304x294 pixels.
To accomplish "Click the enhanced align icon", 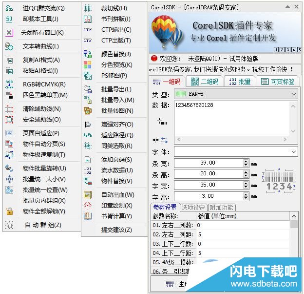I will (88, 125).
